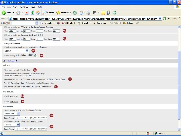Open the Tools menu
181x136 pixels.
click(x=33, y=7)
